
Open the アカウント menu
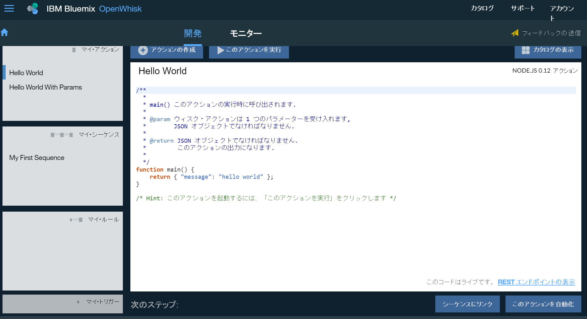[x=562, y=13]
